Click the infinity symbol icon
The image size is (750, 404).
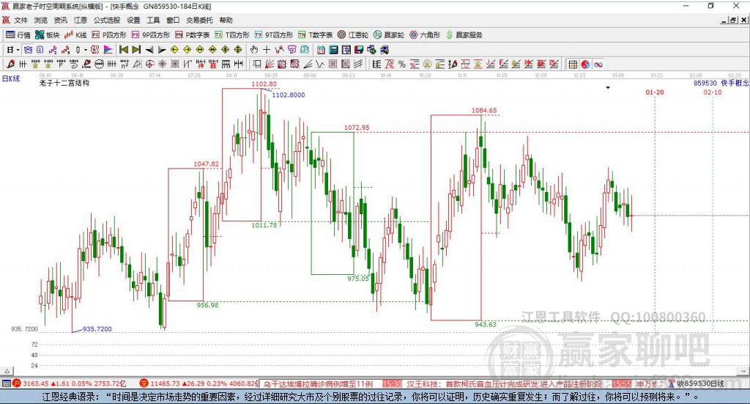click(x=598, y=64)
